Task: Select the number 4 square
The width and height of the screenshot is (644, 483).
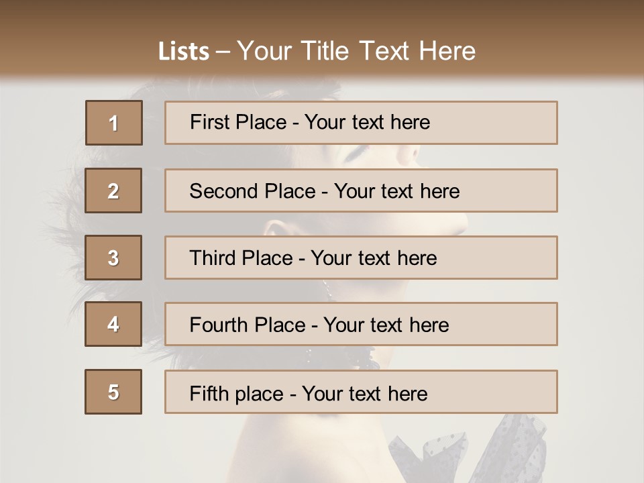Action: (x=113, y=324)
